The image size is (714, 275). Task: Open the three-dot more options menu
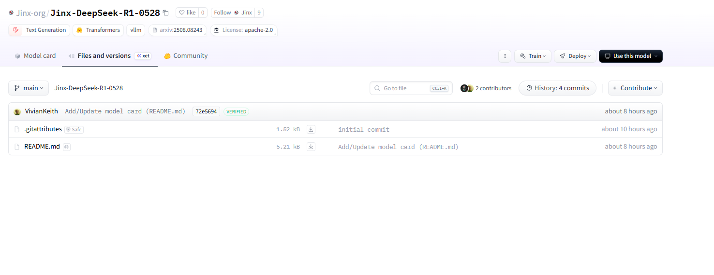click(505, 56)
